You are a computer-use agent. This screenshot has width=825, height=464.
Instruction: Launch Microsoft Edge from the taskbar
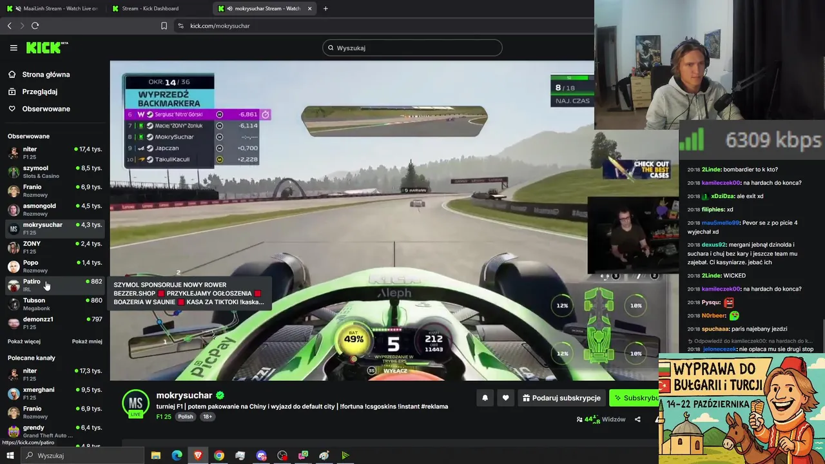pos(177,456)
